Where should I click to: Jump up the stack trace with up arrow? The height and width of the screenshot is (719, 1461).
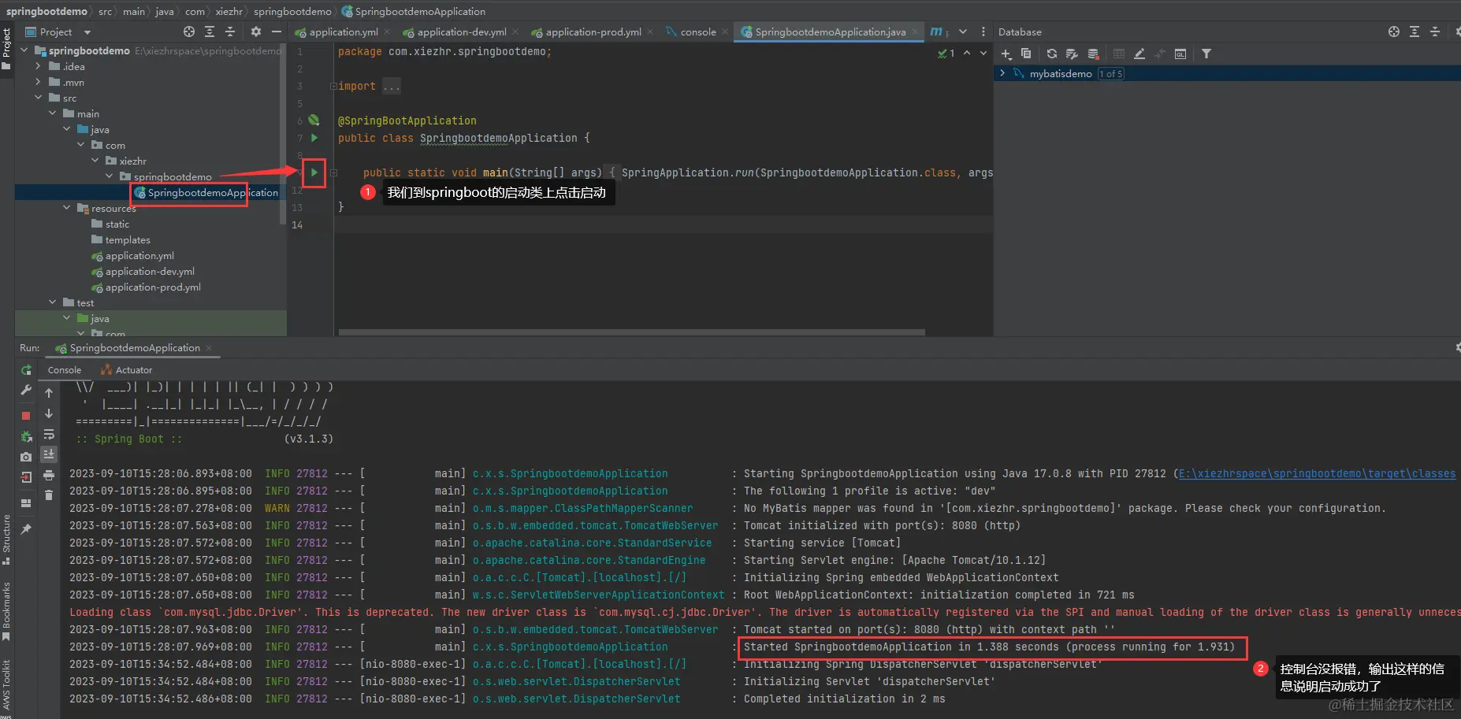[49, 392]
